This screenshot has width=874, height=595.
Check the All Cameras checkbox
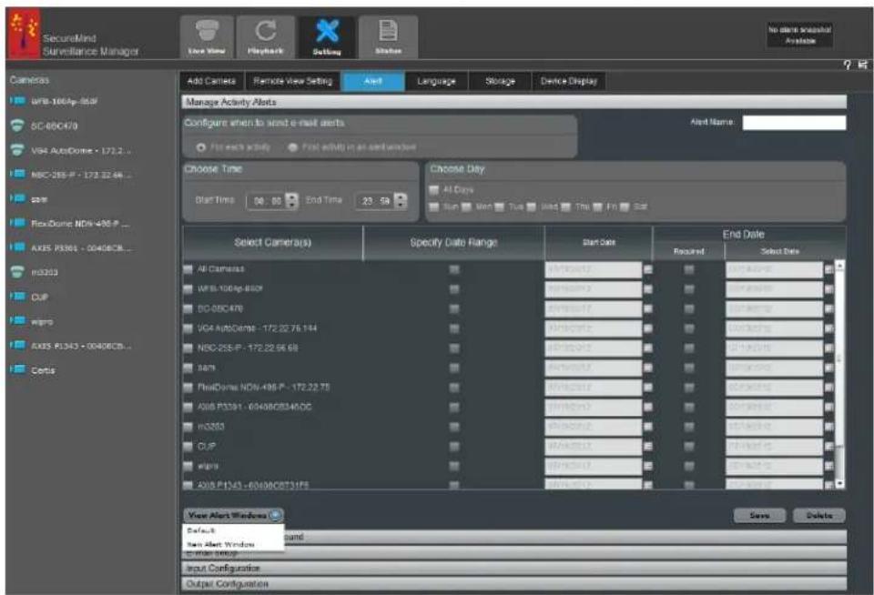(x=188, y=269)
